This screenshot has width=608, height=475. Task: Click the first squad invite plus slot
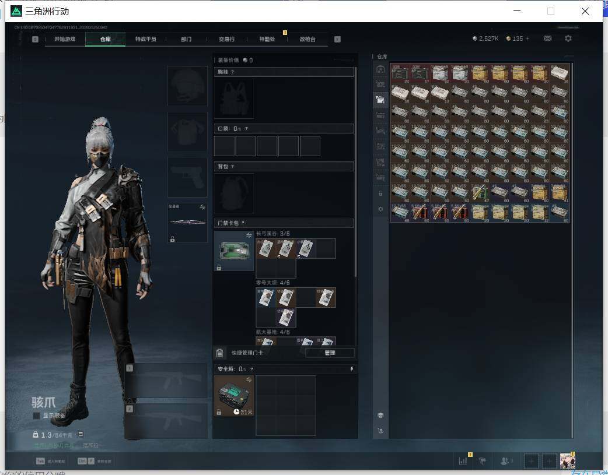coord(531,461)
